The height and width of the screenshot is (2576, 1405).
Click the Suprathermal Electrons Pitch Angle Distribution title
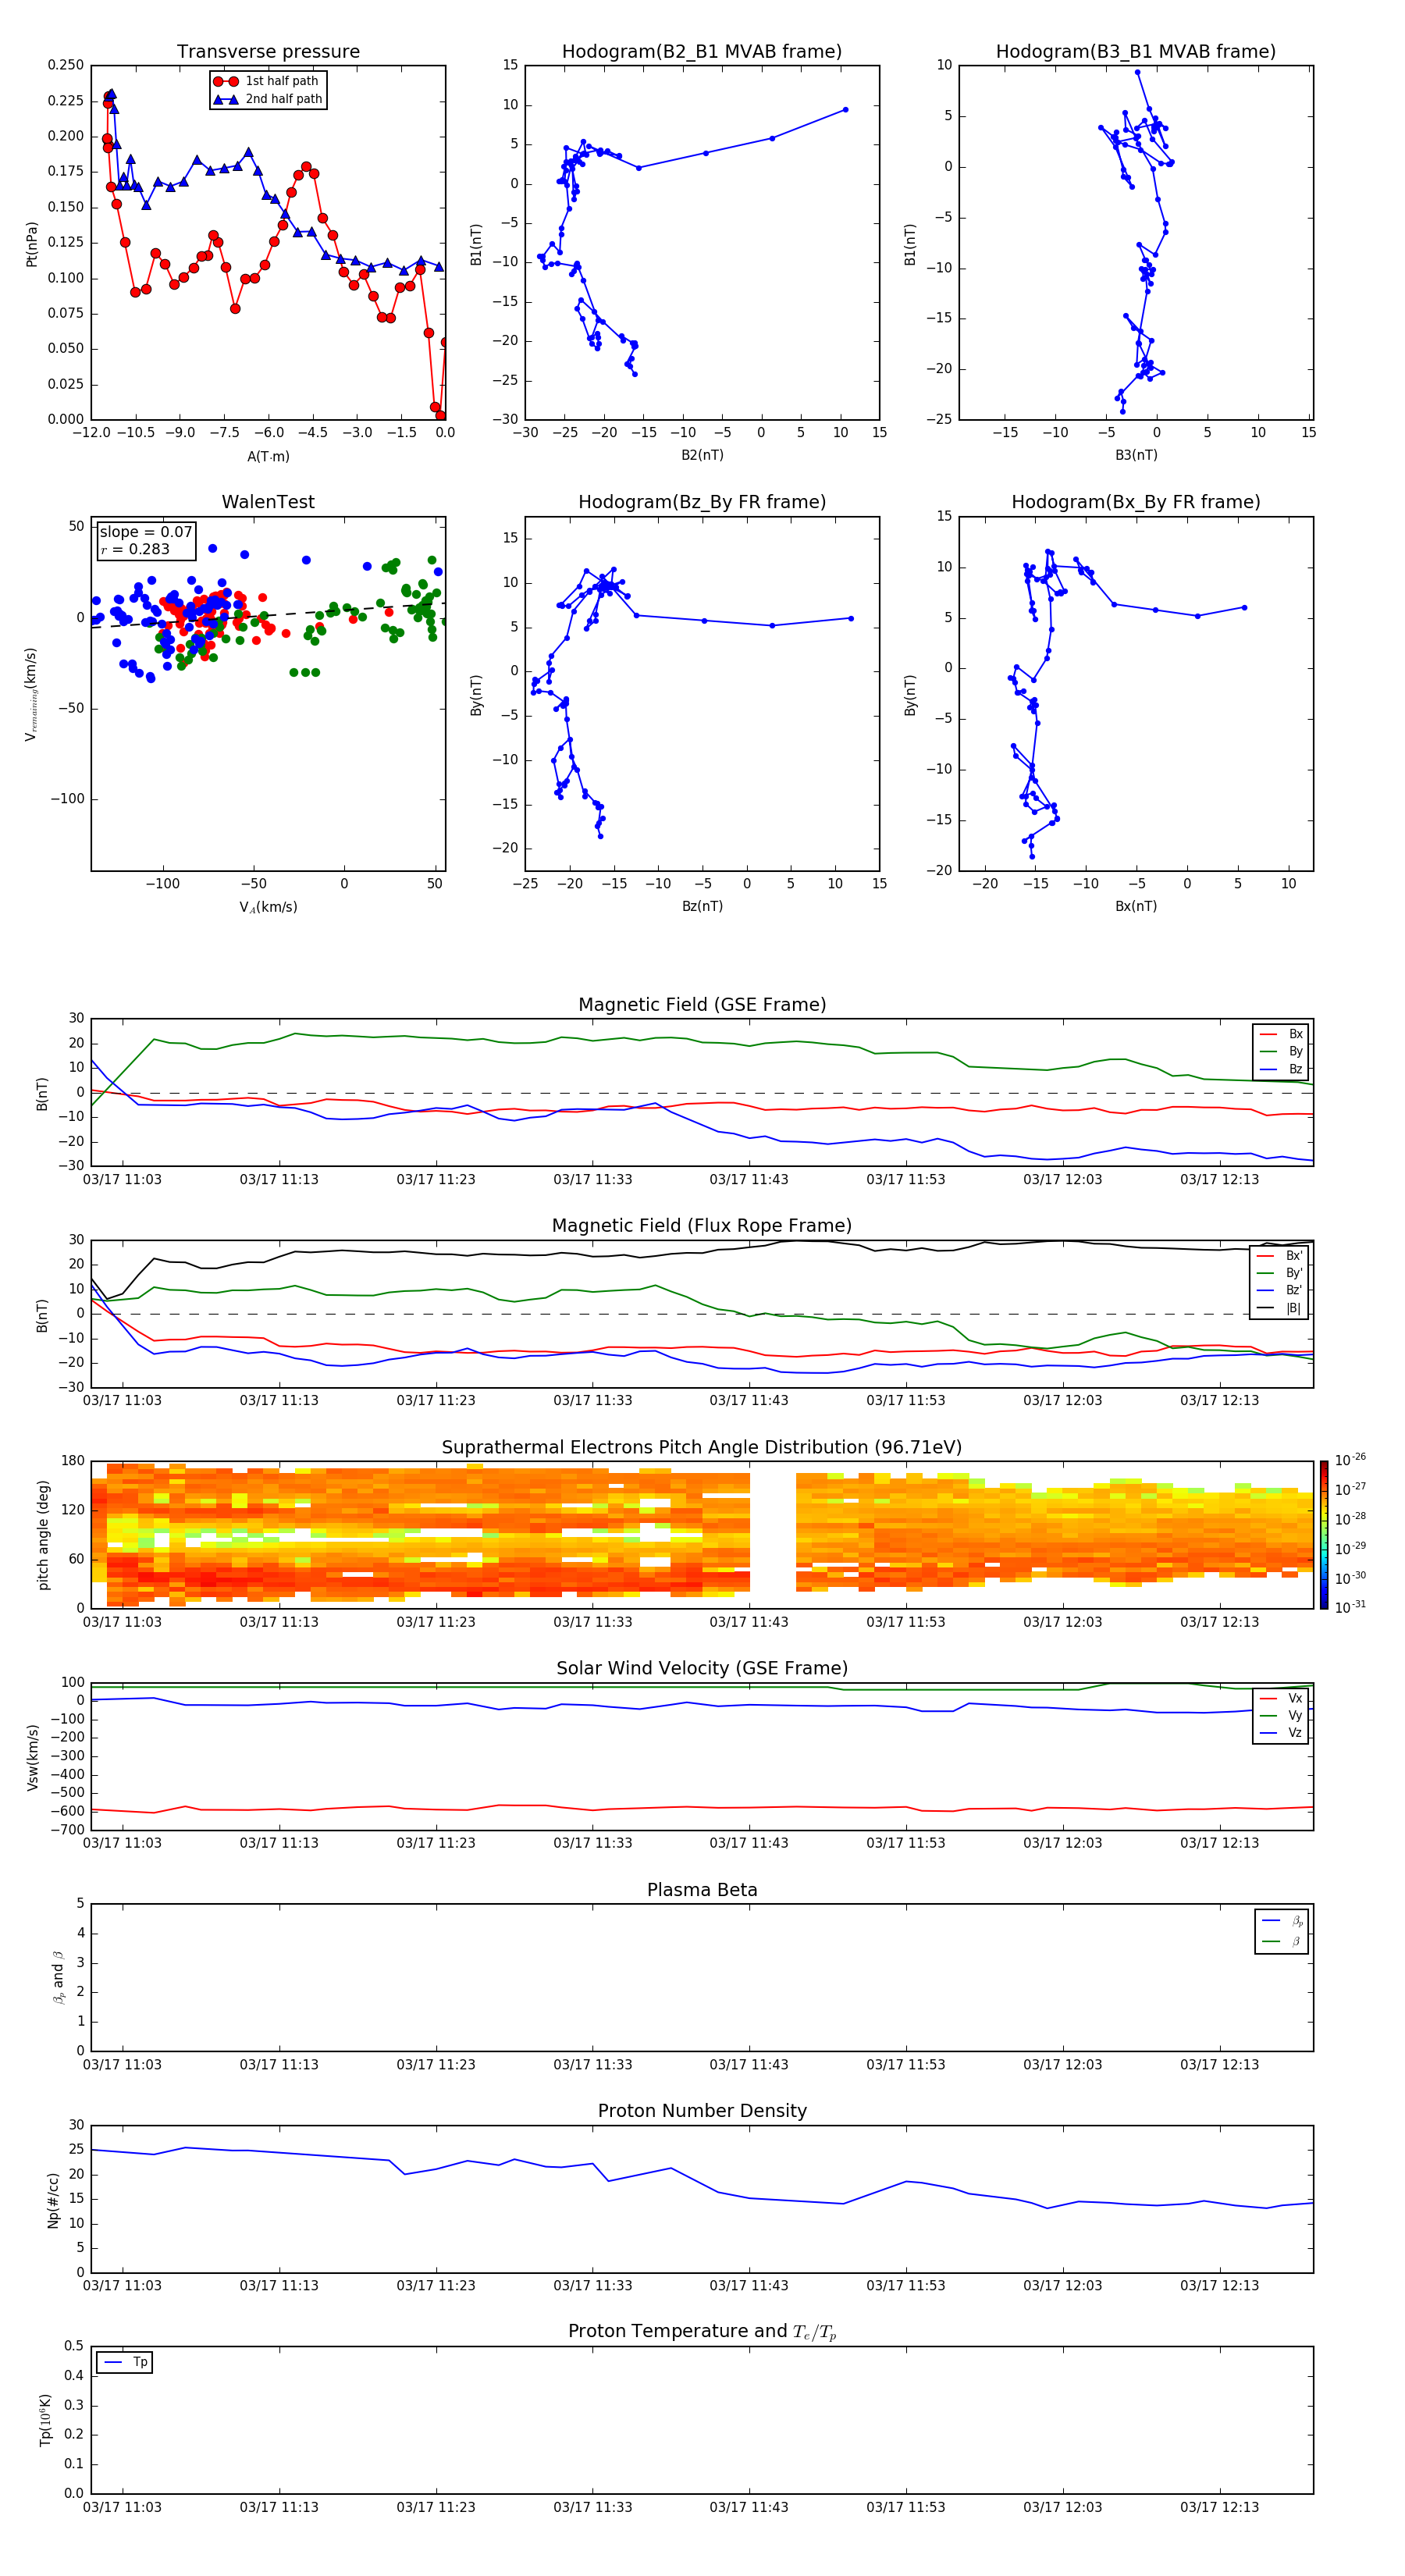702,1447
